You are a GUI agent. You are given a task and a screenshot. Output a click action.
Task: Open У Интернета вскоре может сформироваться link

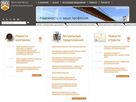point(116,70)
